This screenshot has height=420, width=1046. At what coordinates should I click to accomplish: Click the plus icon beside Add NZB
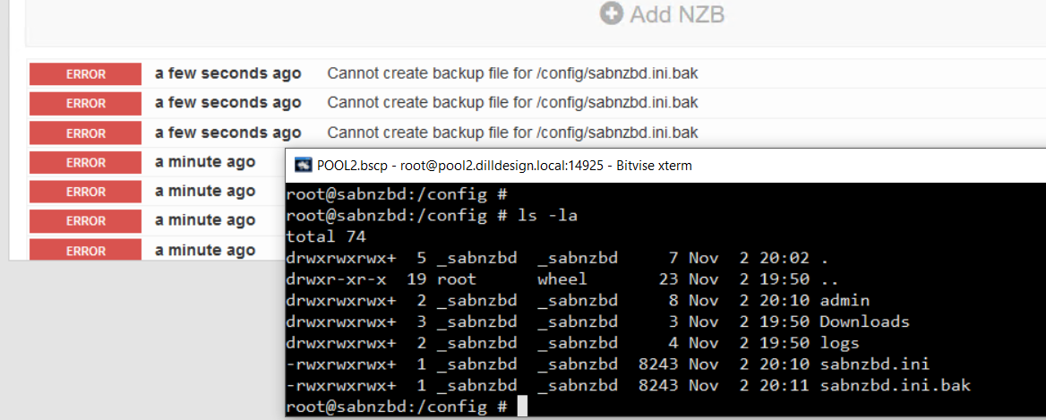click(x=611, y=13)
